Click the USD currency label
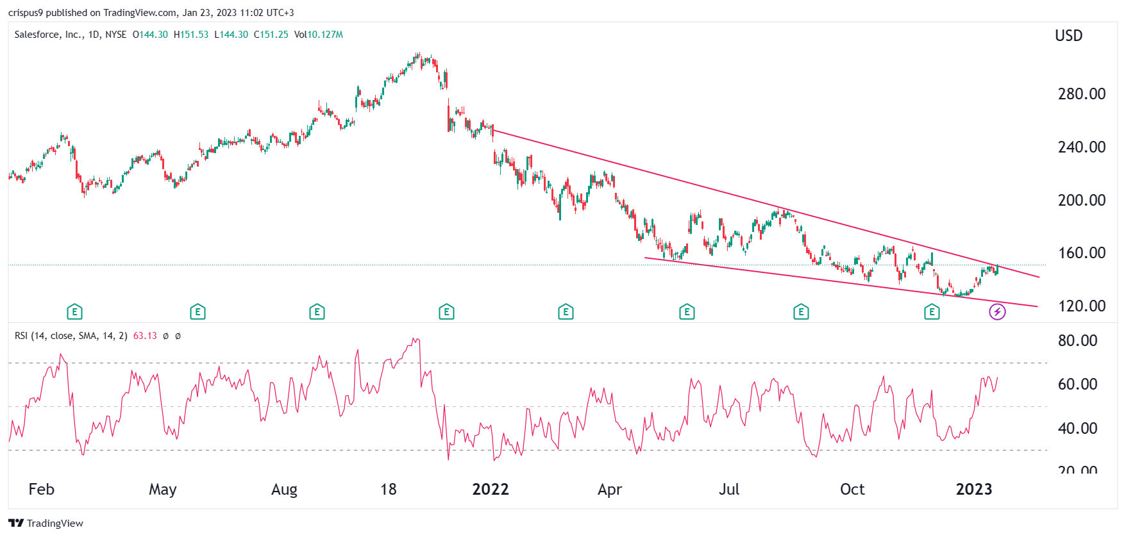The image size is (1126, 537). point(1069,36)
